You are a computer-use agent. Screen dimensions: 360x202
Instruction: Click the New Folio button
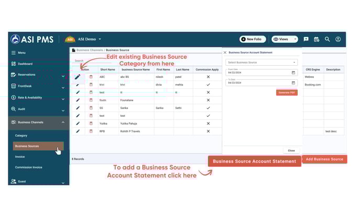coord(253,39)
